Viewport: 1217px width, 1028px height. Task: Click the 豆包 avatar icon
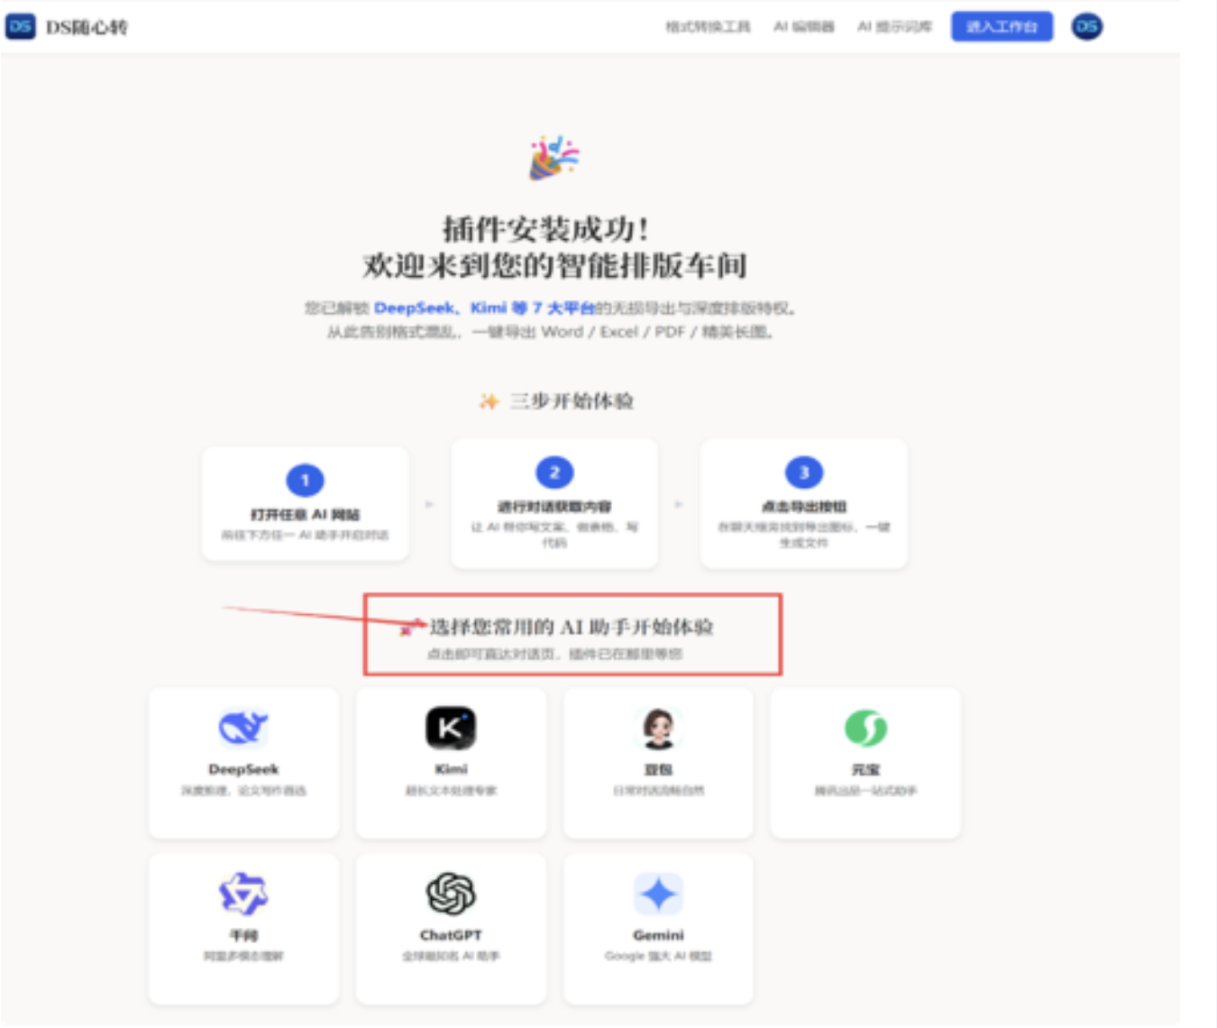point(658,728)
